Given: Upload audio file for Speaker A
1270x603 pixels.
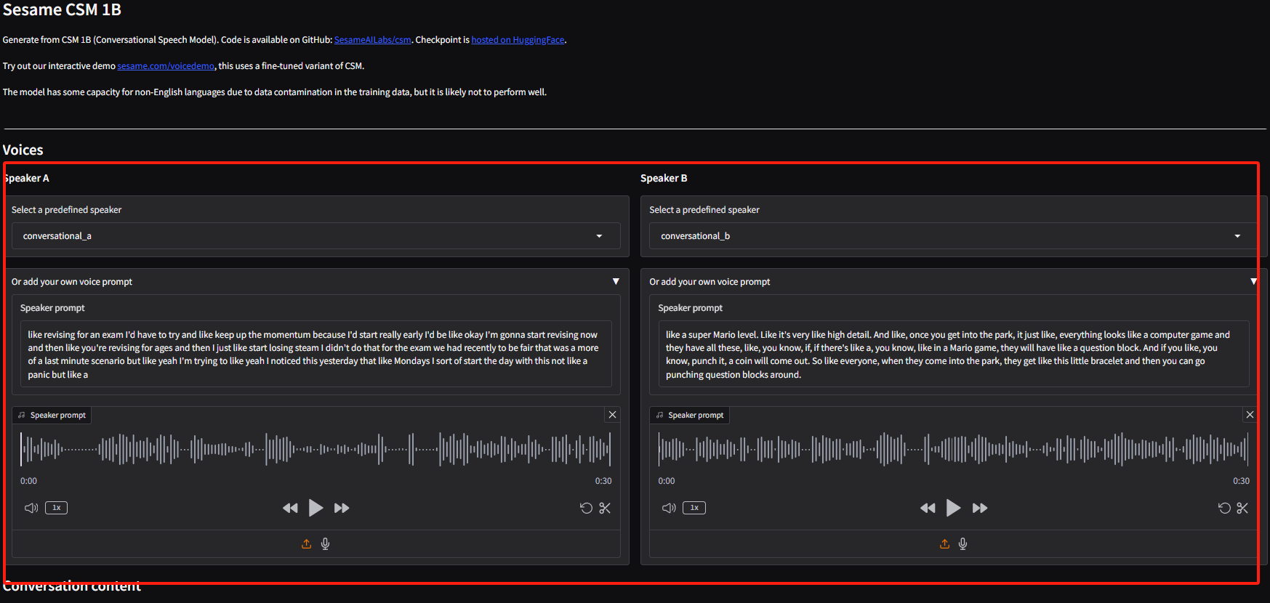Looking at the screenshot, I should [x=306, y=543].
